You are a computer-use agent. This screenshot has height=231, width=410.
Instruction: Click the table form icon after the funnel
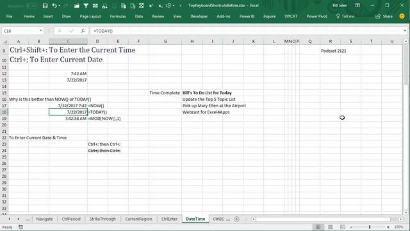[x=95, y=6]
